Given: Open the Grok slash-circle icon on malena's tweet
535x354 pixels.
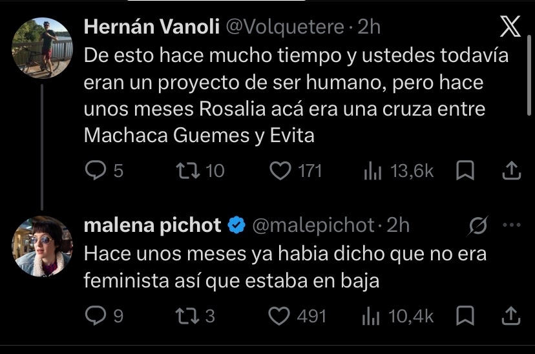Looking at the screenshot, I should [478, 225].
